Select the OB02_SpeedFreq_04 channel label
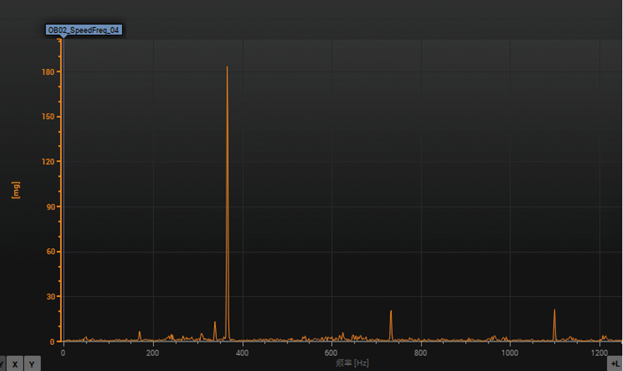Image resolution: width=623 pixels, height=371 pixels. pyautogui.click(x=84, y=30)
